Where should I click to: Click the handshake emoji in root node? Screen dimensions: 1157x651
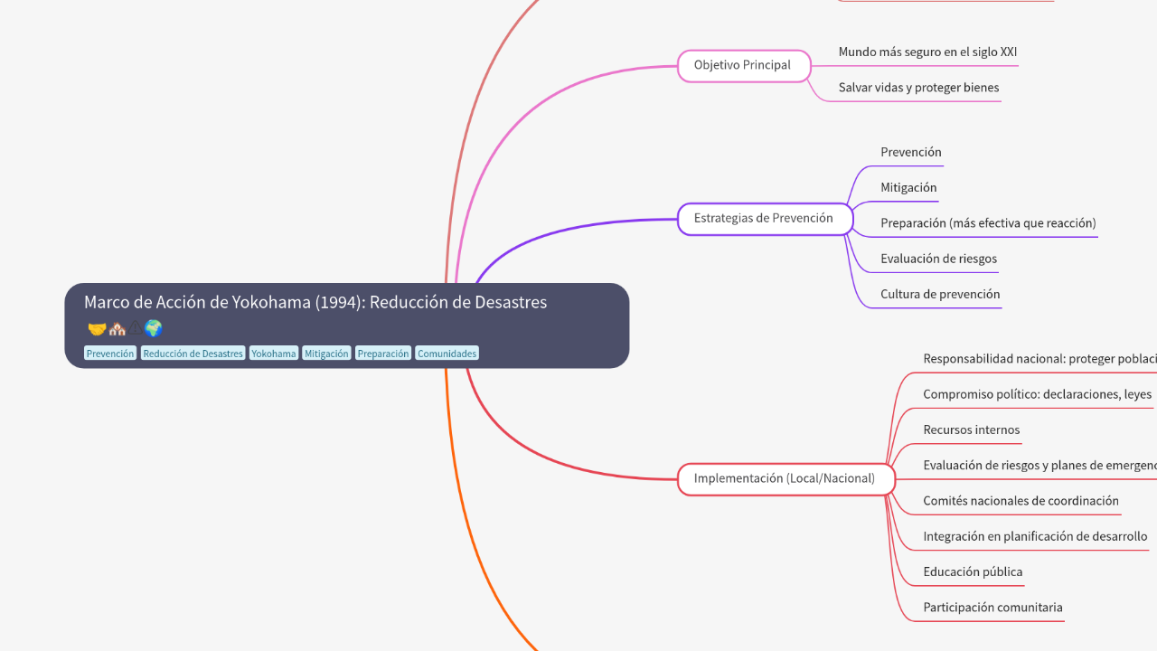click(97, 329)
